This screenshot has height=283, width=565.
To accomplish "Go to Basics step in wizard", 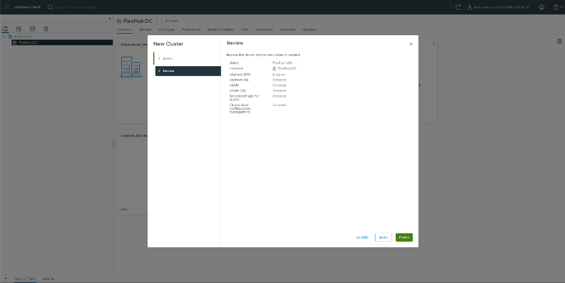I will tap(187, 58).
